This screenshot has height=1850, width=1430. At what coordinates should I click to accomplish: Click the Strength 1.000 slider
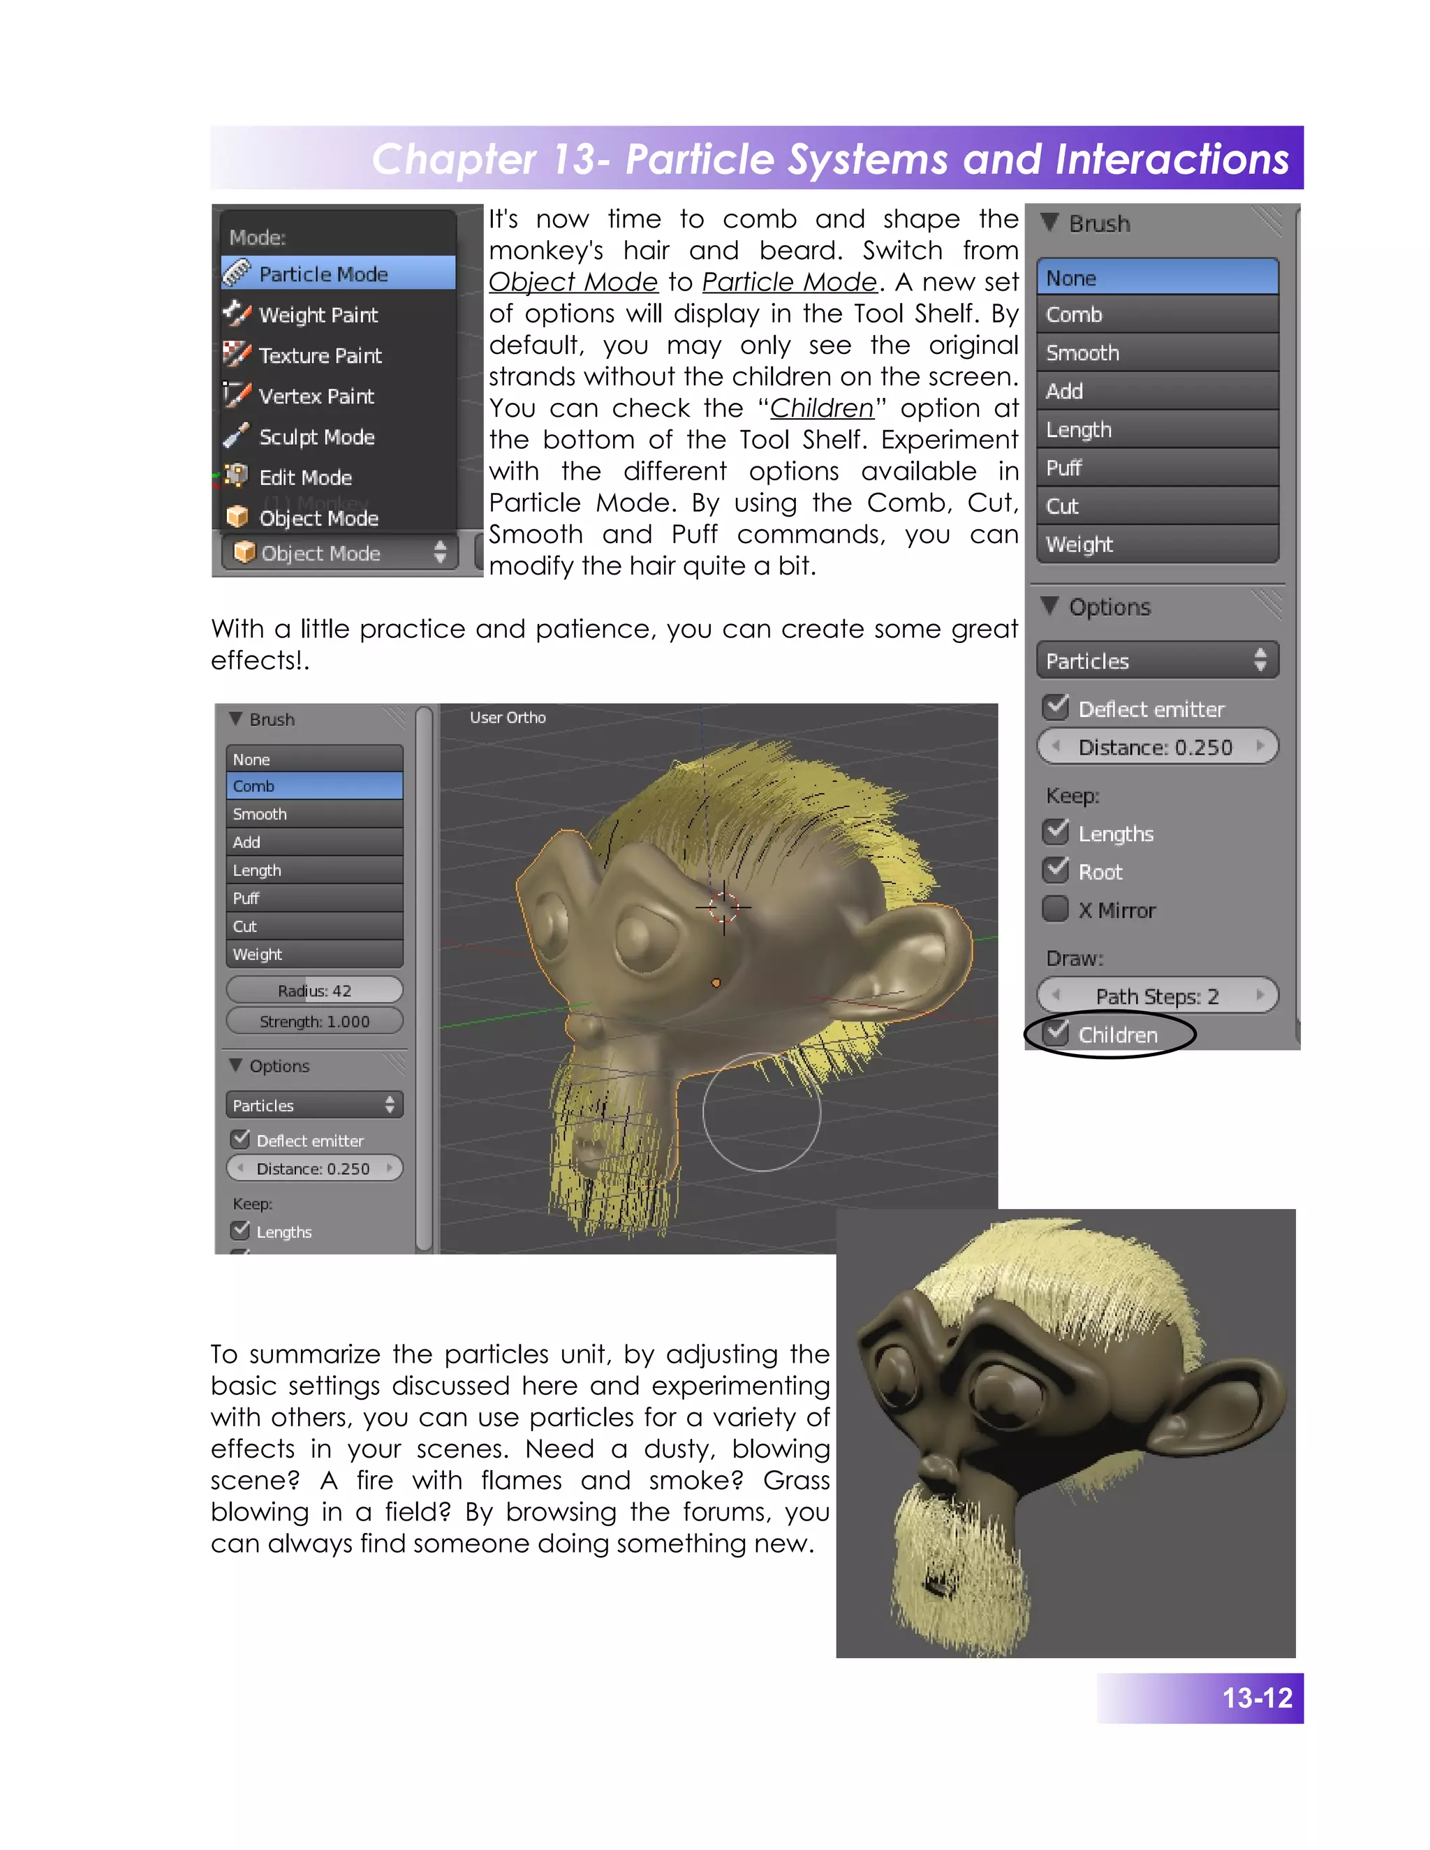click(x=314, y=1021)
